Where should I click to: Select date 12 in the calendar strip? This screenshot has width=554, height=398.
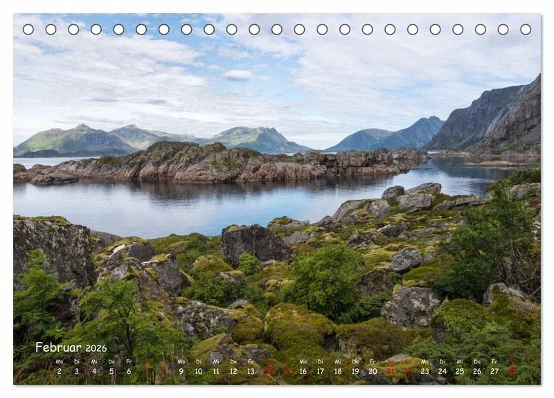point(233,371)
